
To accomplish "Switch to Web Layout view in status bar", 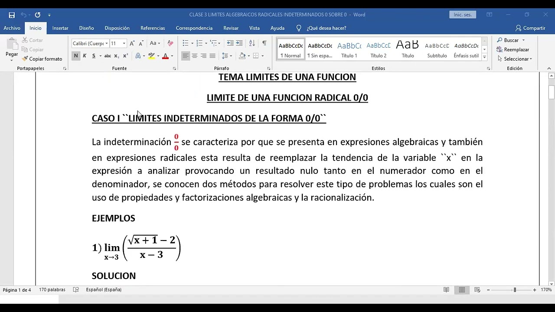I will tap(477, 290).
